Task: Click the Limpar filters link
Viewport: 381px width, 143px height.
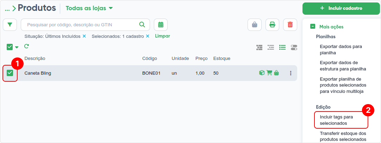Action: tap(162, 36)
